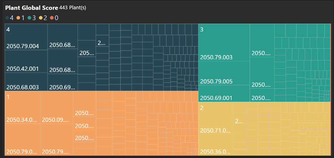The height and width of the screenshot is (158, 334).
Task: Click the Plant Global Score title
Action: [x=31, y=8]
